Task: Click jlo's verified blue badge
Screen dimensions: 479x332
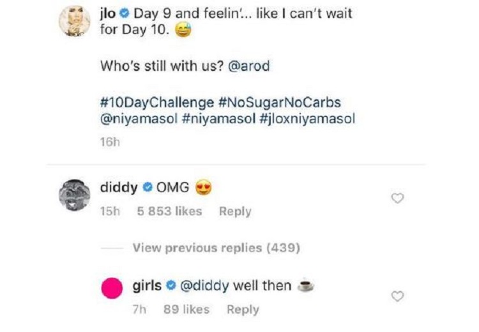Action: [125, 13]
